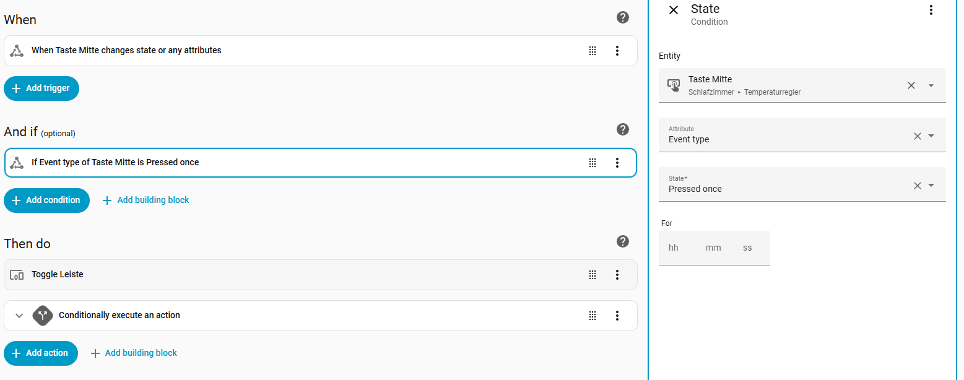Close the State condition side panel
This screenshot has width=964, height=380.
[674, 10]
